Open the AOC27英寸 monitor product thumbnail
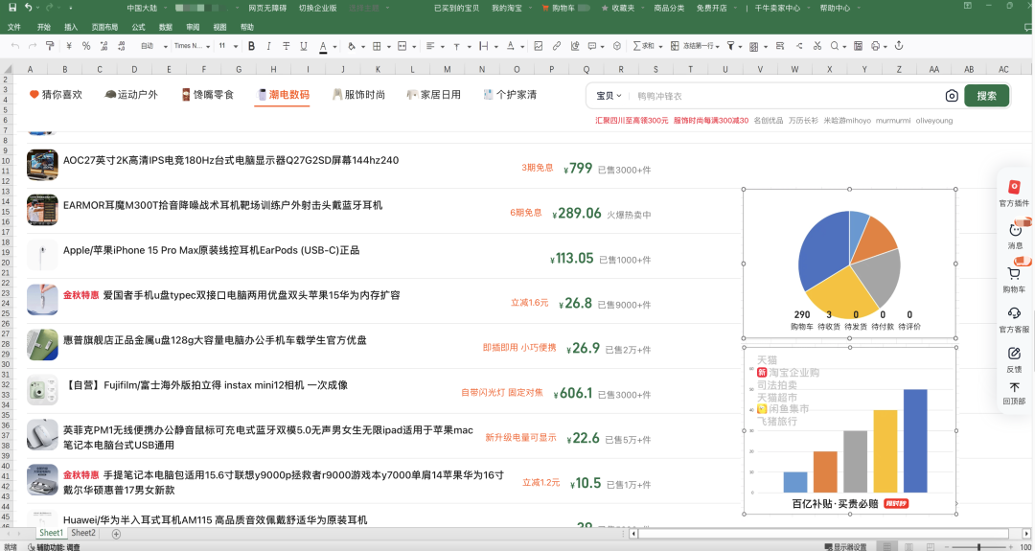Image resolution: width=1035 pixels, height=551 pixels. (x=42, y=165)
